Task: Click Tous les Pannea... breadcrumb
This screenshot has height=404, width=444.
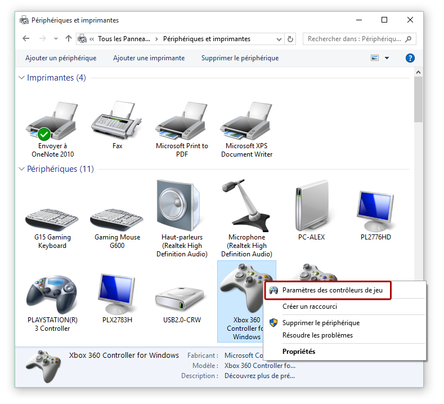Action: point(124,39)
